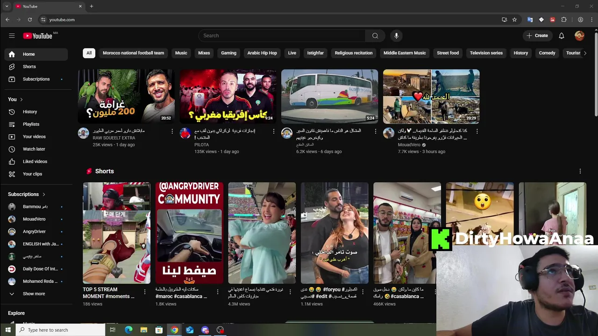Open RAW SOUEELT EXTRA channel name
598x336 pixels.
click(114, 138)
